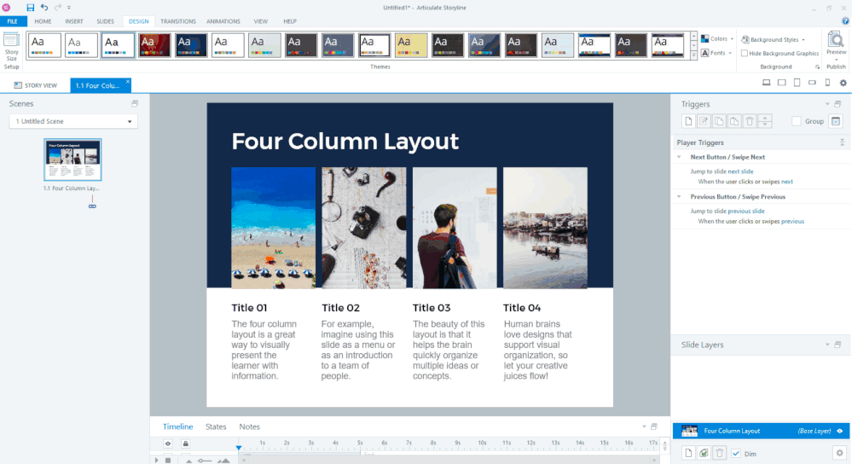Open the responsive player settings gear
This screenshot has height=464, width=852.
point(843,83)
